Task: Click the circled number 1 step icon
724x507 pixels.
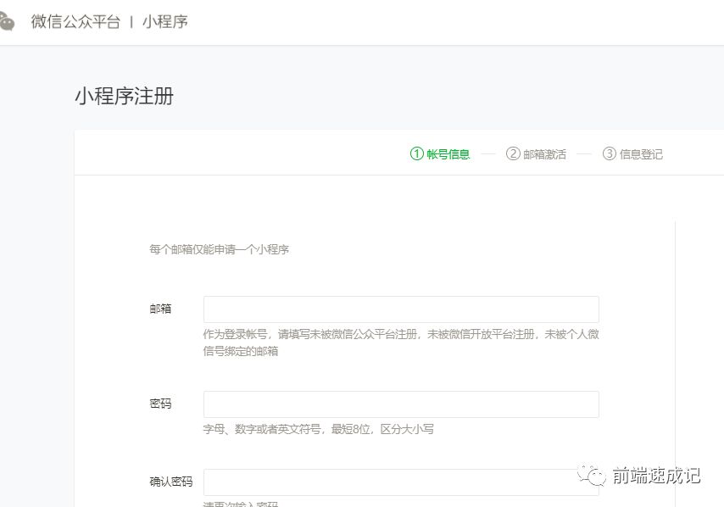Action: click(416, 153)
